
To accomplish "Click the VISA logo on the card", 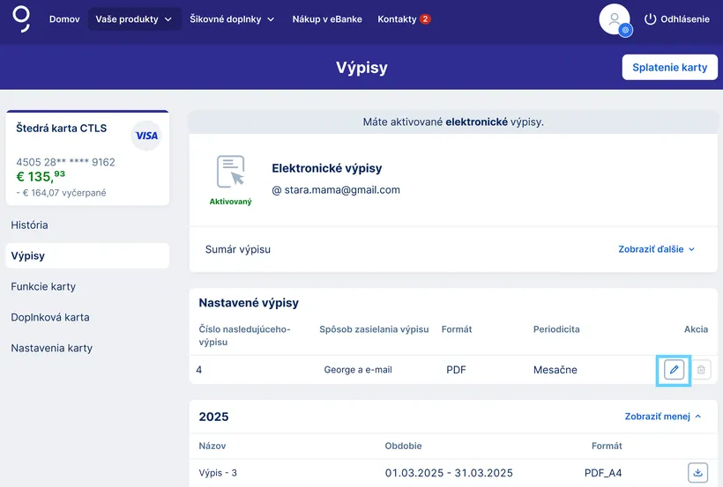I will (146, 136).
